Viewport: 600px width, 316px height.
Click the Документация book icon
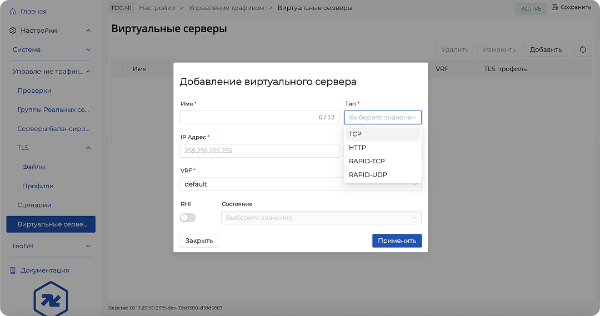click(13, 270)
